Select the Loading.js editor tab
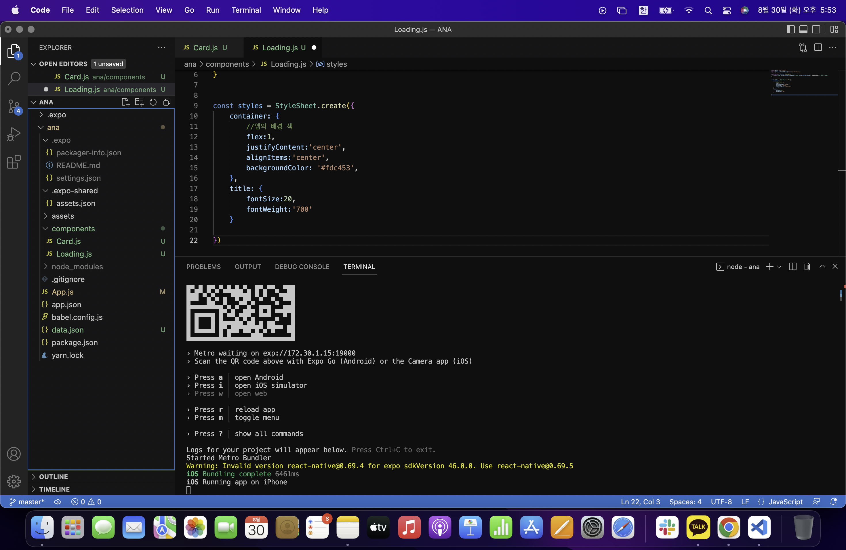This screenshot has height=550, width=846. coord(283,48)
